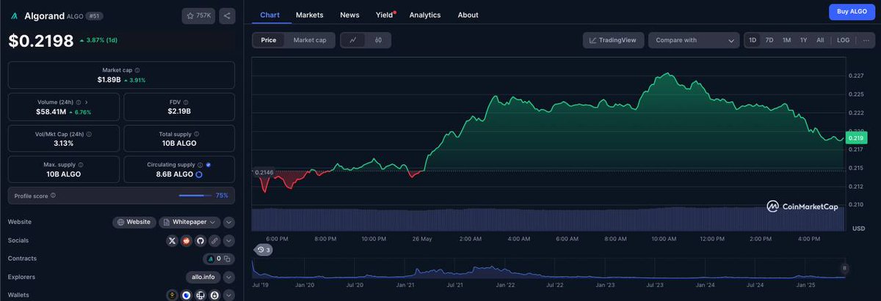Open the chain link icon in Socials
Viewport: 881px width, 301px height.
coord(214,240)
